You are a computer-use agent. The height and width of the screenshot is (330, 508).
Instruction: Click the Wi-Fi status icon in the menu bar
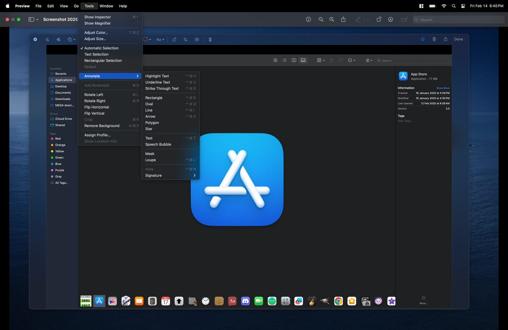[x=444, y=6]
